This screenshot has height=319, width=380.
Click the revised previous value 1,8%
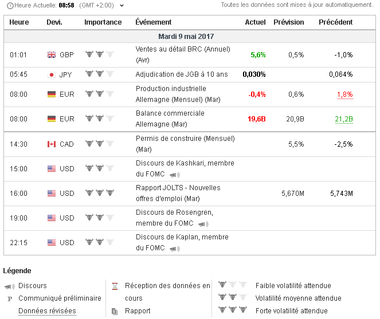pos(344,94)
